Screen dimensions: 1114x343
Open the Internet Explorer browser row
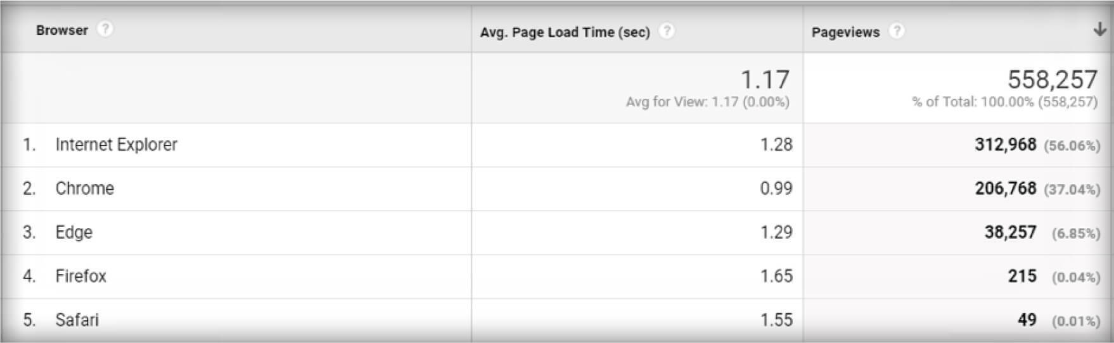tap(116, 145)
